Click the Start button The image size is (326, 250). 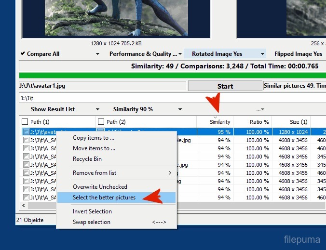point(225,86)
